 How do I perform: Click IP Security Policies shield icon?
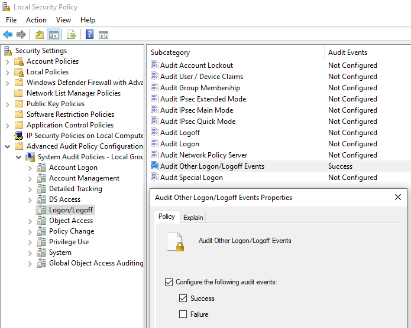point(19,136)
